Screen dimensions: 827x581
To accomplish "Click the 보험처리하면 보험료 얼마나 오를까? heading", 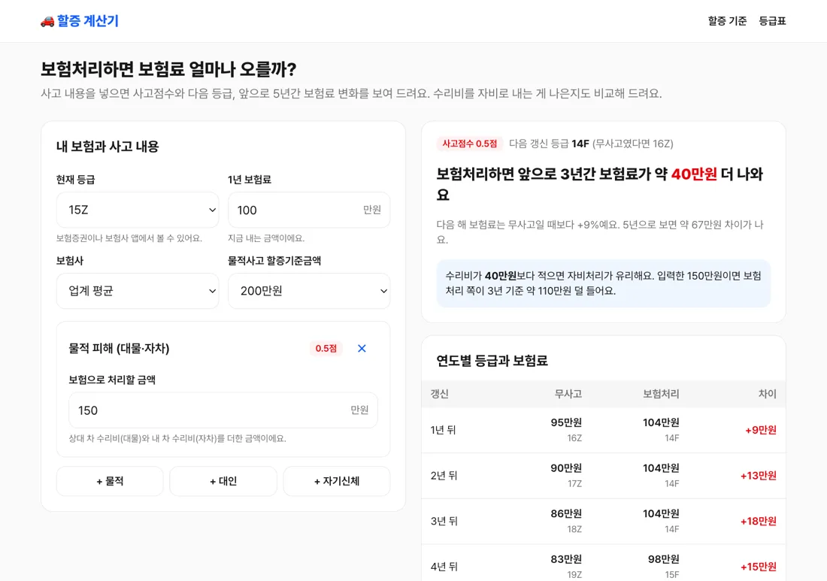I will tap(168, 69).
